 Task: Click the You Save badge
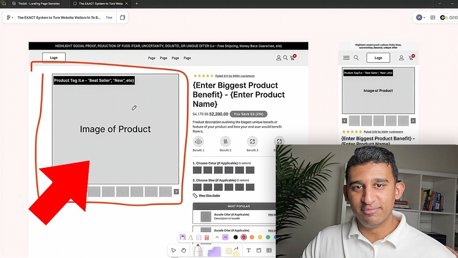[248, 114]
